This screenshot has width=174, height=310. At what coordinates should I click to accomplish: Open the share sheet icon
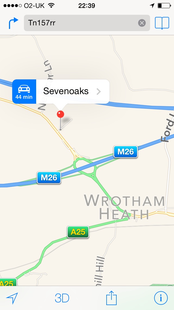[x=111, y=298]
